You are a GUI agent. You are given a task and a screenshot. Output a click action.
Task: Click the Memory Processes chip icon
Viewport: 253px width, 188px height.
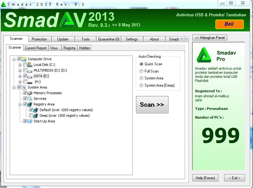coord(30,93)
